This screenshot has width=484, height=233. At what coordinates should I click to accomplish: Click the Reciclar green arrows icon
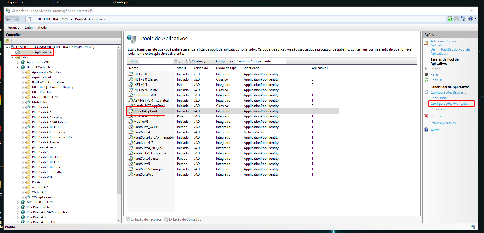coord(426,80)
